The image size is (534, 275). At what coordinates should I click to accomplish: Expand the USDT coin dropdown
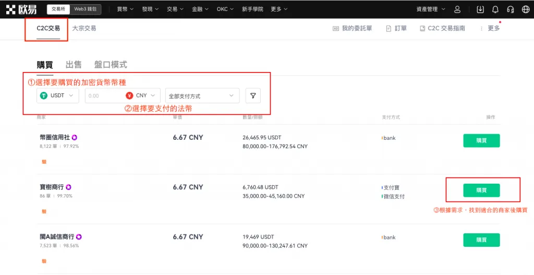58,95
